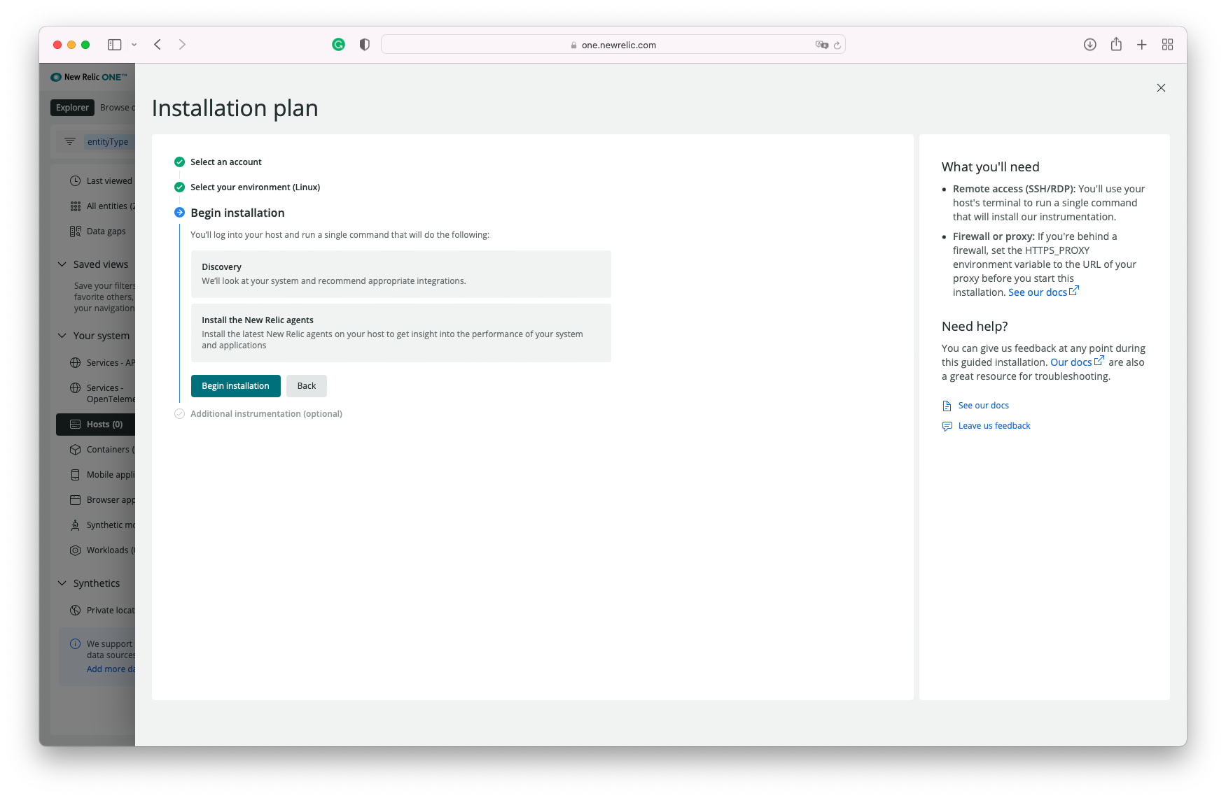Image resolution: width=1226 pixels, height=798 pixels.
Task: Click Select your environment (Linux) step
Action: 255,187
